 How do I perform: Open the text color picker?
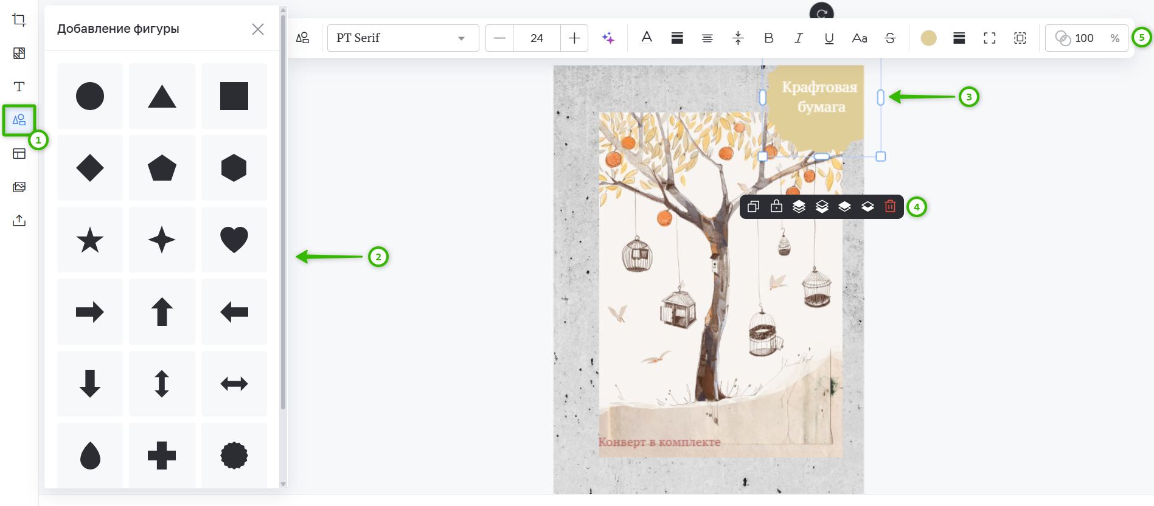pyautogui.click(x=647, y=38)
